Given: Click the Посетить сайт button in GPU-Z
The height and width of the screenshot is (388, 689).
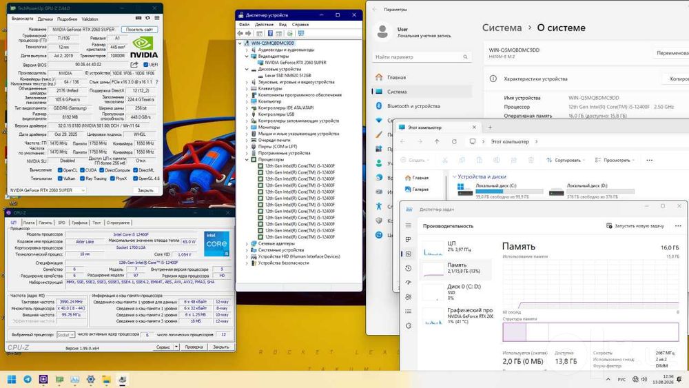Looking at the screenshot, I should click(x=139, y=30).
